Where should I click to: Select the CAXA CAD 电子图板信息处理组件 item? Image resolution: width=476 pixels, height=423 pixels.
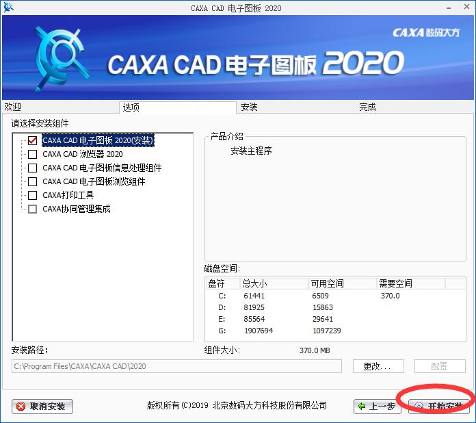(102, 168)
